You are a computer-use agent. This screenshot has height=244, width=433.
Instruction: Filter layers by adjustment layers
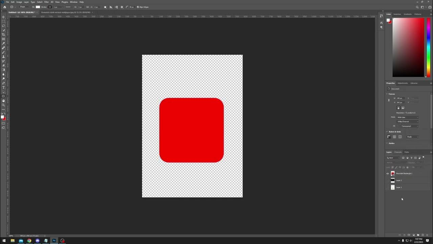(x=407, y=158)
